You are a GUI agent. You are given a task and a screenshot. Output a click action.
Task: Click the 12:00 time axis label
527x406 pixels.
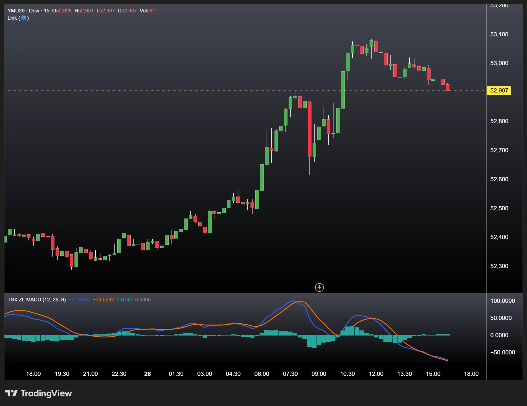click(376, 374)
